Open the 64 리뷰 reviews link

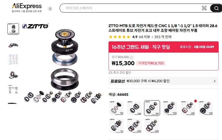pos(144,37)
